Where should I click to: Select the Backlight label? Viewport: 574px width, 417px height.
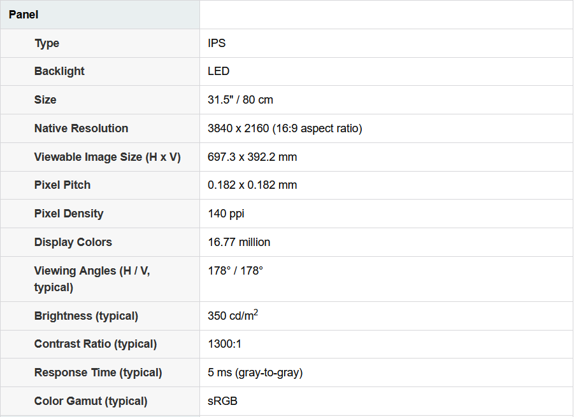(x=59, y=71)
